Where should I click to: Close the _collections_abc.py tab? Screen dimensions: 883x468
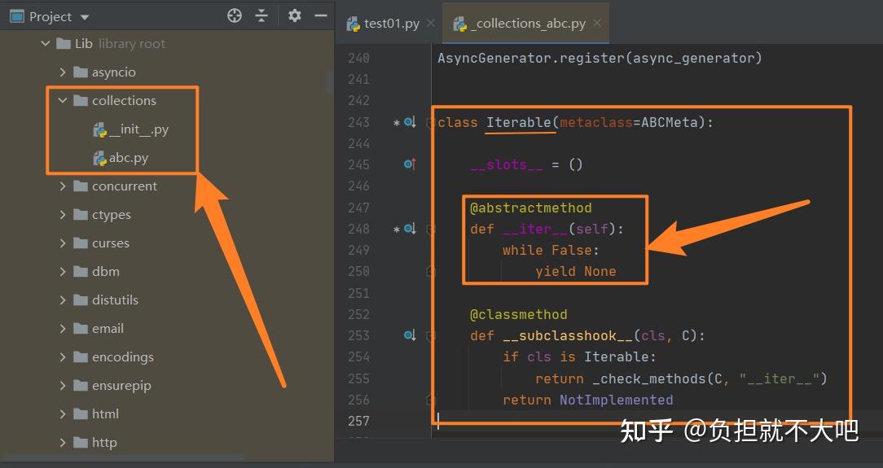[x=597, y=23]
